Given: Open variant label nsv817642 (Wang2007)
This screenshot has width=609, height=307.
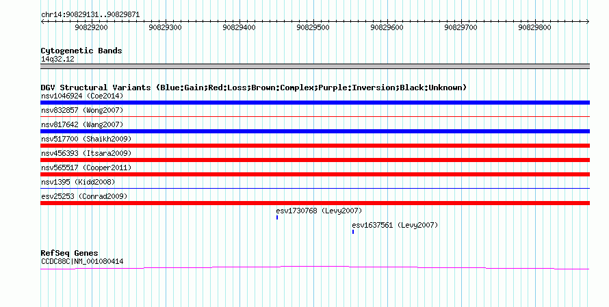Looking at the screenshot, I should tap(82, 124).
